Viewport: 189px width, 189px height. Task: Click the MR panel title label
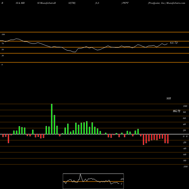click(169, 98)
